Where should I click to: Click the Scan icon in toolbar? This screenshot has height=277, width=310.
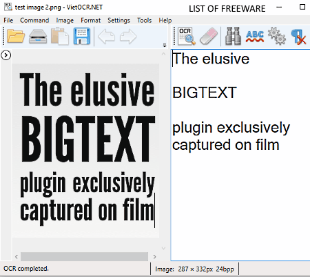pyautogui.click(x=38, y=37)
